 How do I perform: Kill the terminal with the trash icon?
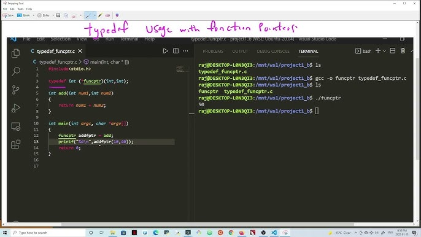pyautogui.click(x=403, y=51)
